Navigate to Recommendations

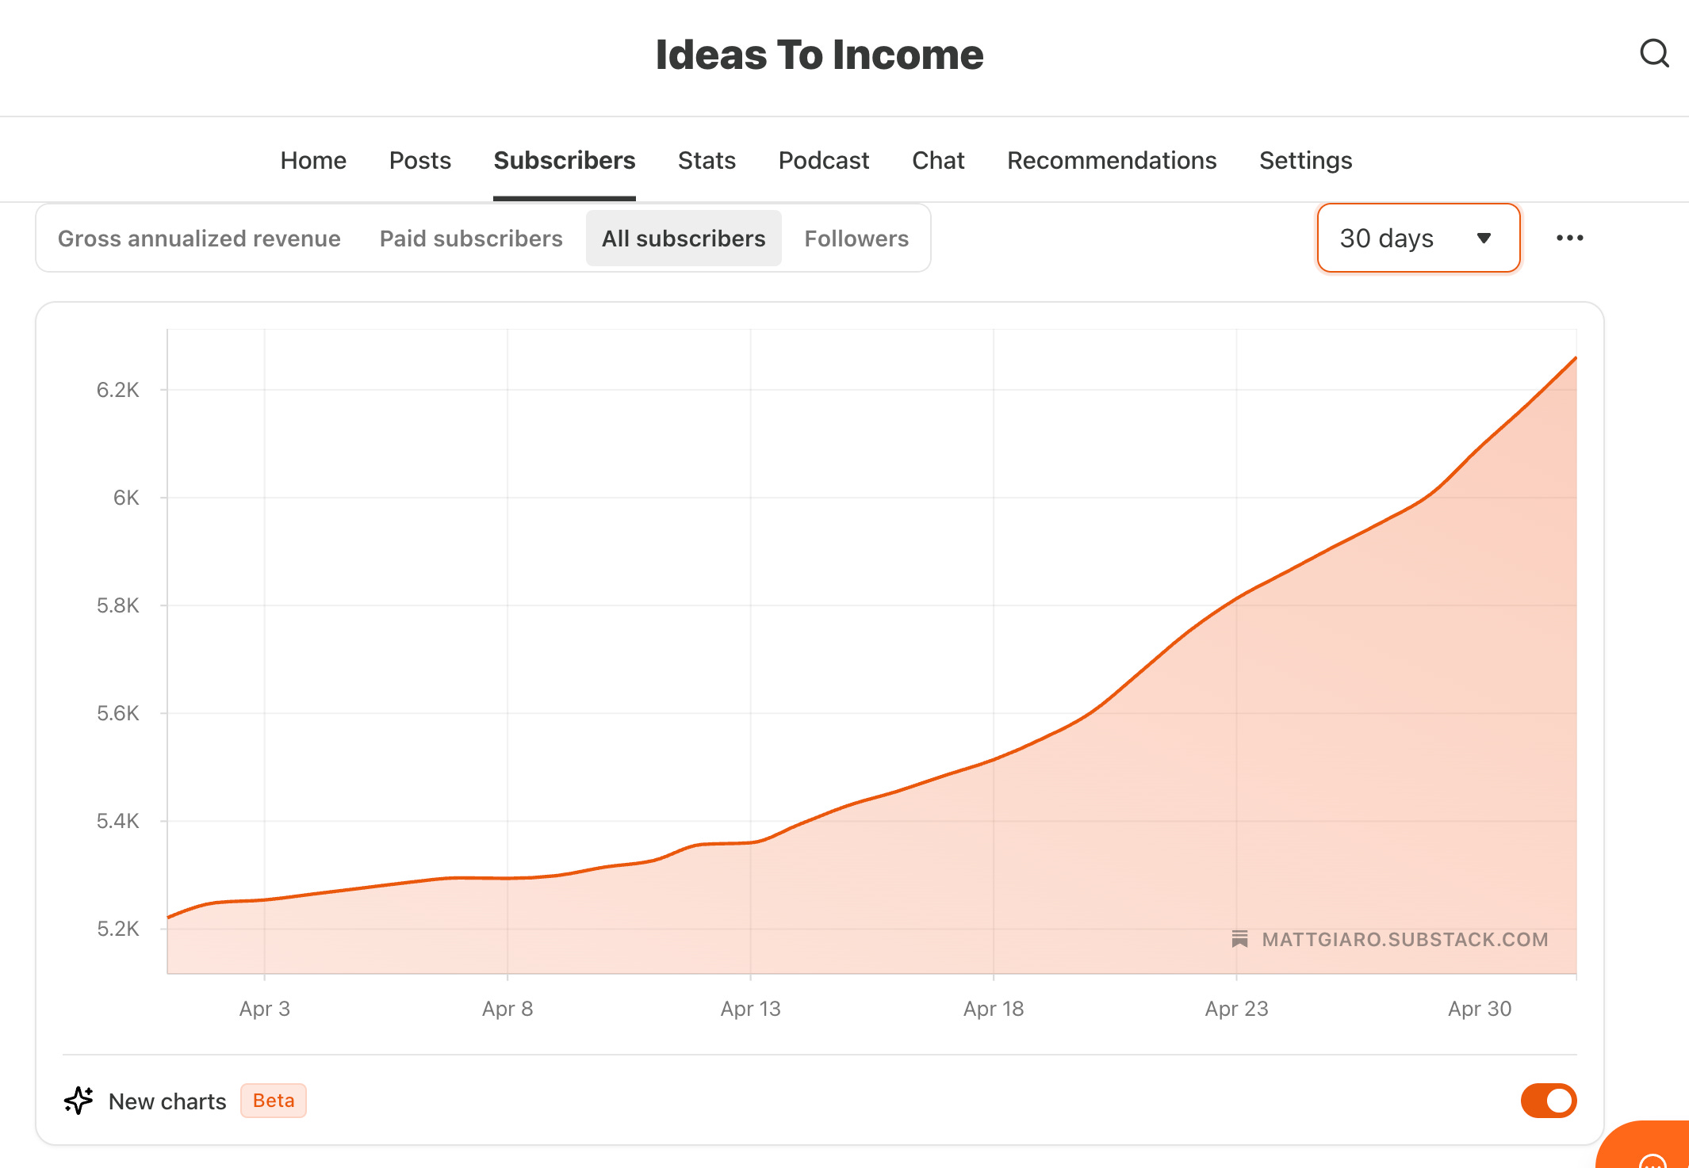1111,160
